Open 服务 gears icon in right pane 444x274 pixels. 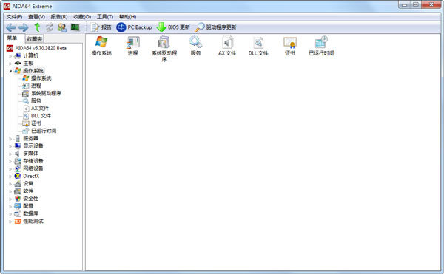pyautogui.click(x=195, y=46)
